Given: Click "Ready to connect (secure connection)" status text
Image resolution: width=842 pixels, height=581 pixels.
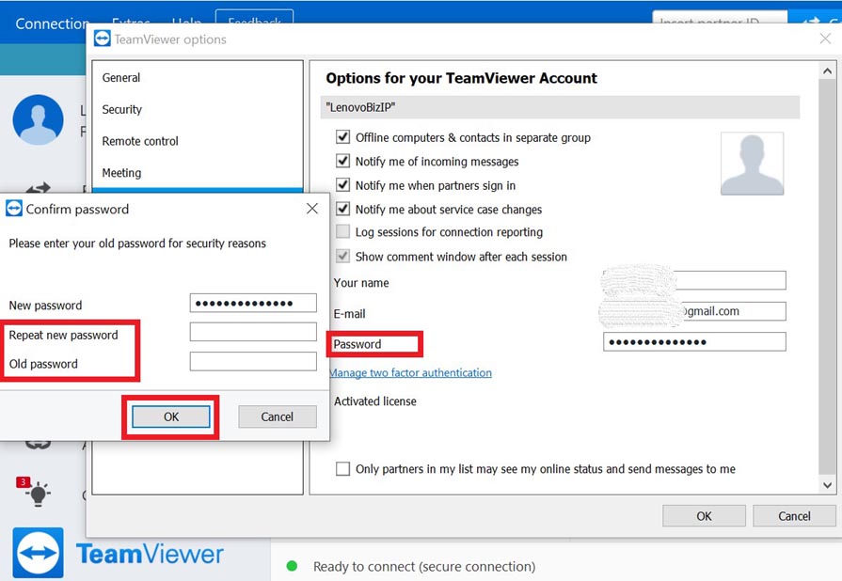Looking at the screenshot, I should [x=424, y=567].
